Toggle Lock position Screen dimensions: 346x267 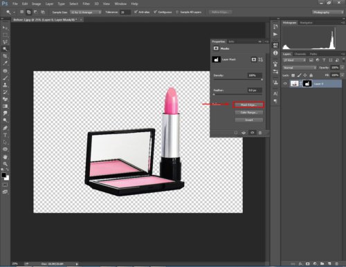pyautogui.click(x=305, y=75)
